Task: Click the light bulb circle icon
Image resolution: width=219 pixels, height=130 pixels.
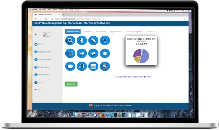Action: 105,40
